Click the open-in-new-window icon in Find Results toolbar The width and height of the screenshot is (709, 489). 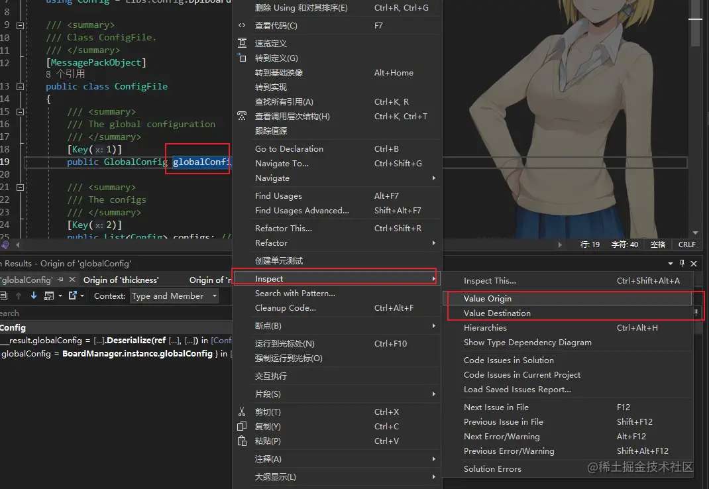coord(74,296)
